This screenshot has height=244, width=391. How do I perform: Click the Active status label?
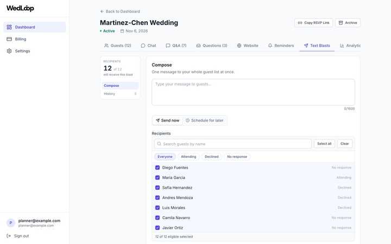(109, 31)
